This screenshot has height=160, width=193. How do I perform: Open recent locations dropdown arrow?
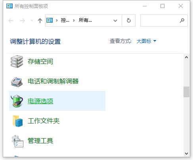click(32, 21)
